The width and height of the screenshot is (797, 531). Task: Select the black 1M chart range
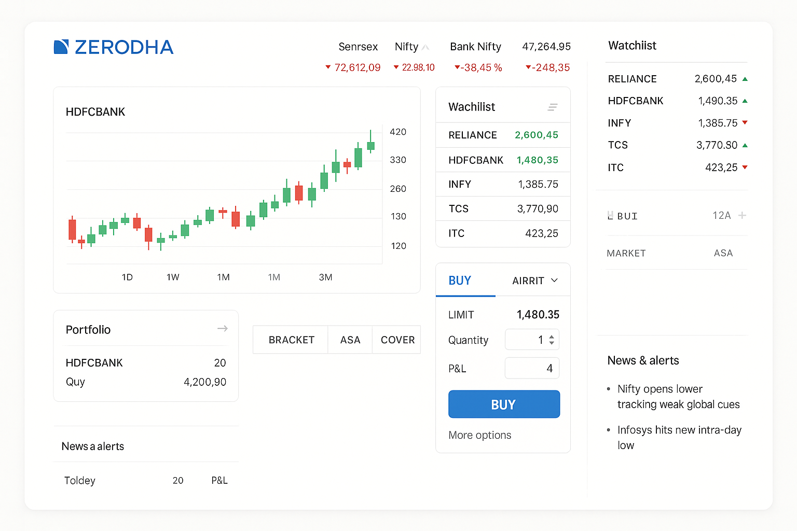[x=223, y=277]
